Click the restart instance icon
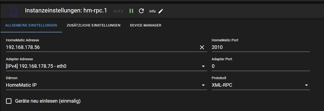Screen dimensions: 324x111 click(141, 11)
